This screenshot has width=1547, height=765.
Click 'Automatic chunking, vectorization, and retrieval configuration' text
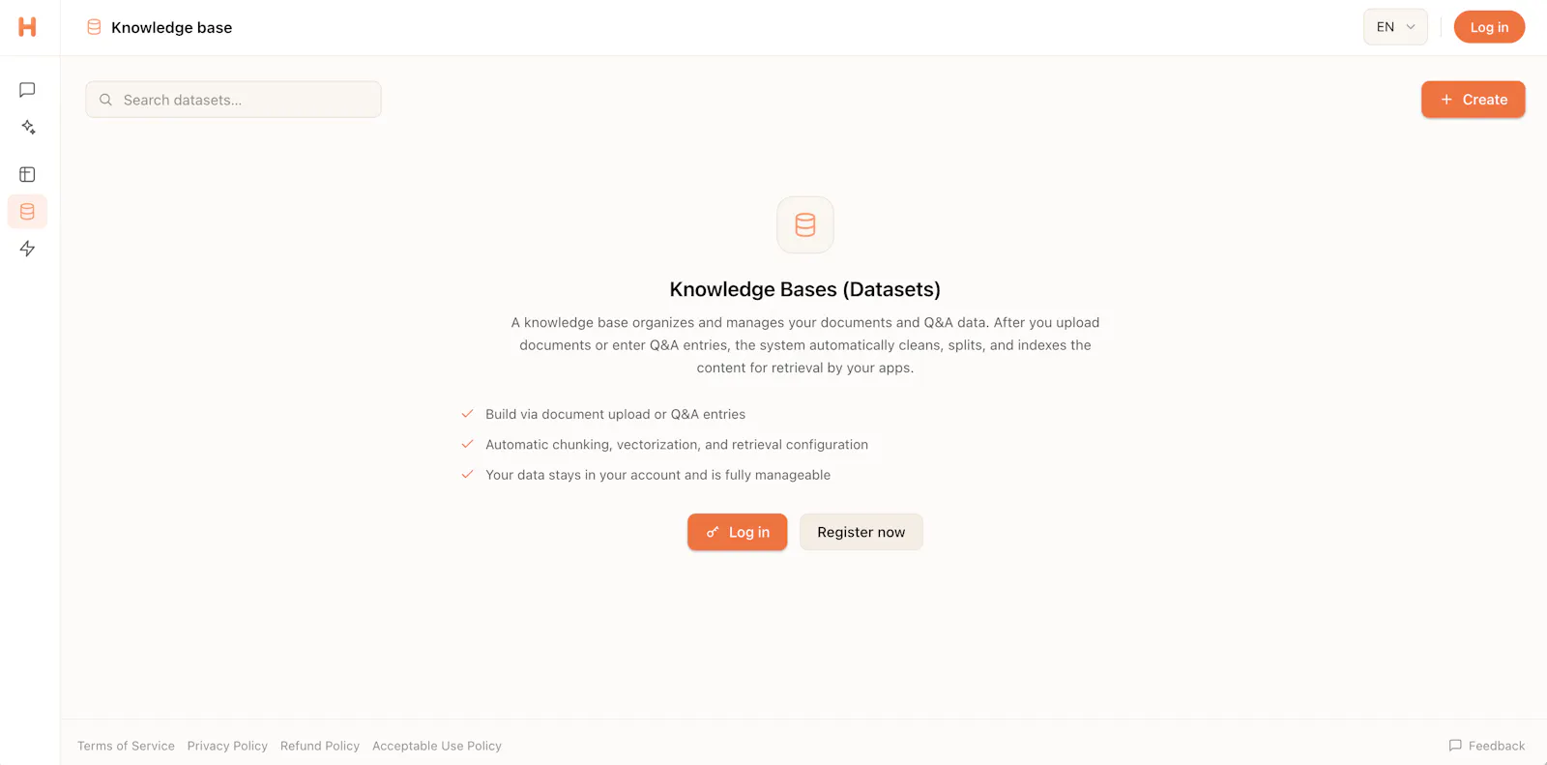tap(677, 445)
